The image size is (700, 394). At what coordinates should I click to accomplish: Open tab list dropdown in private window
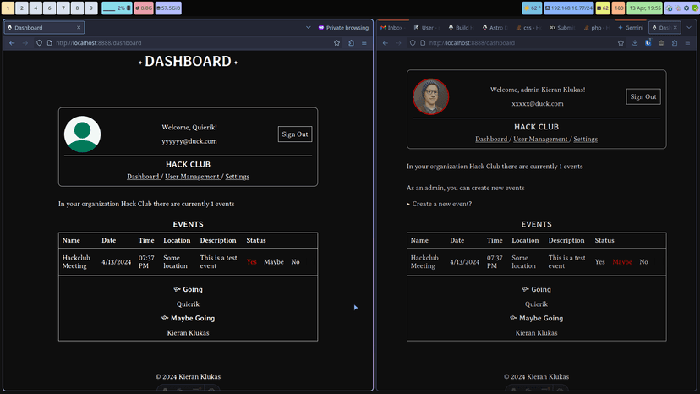(308, 27)
